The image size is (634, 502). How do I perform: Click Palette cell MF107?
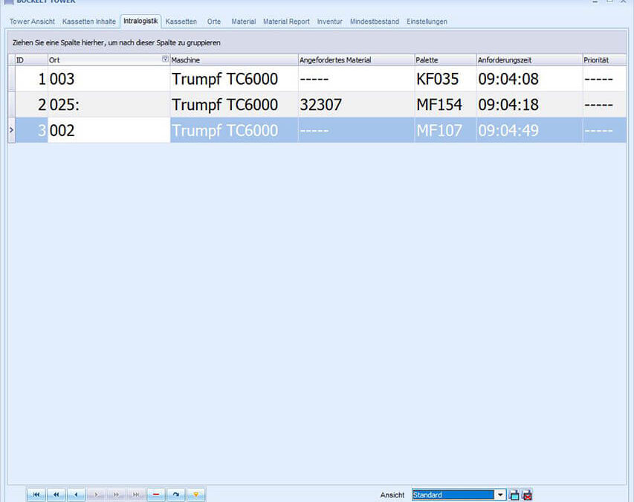(x=445, y=130)
